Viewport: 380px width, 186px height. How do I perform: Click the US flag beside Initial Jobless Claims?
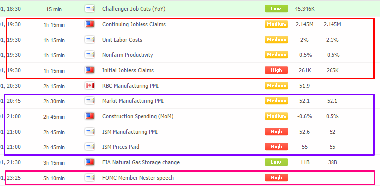(90, 70)
